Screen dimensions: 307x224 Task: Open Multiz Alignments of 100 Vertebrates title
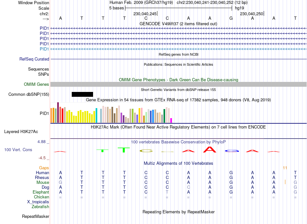178,163
